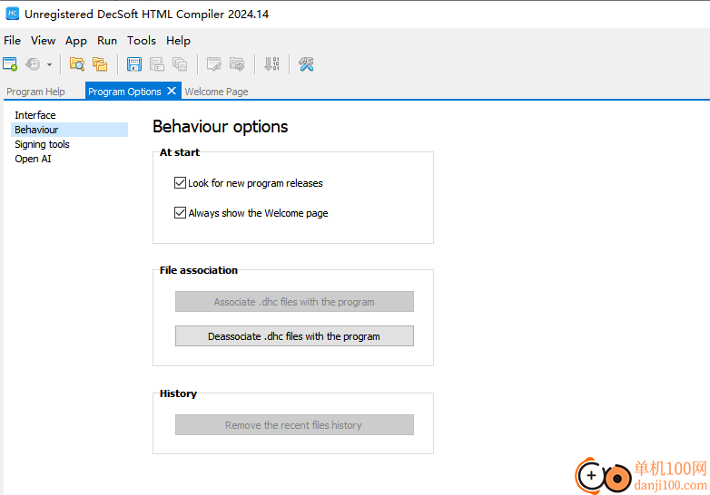Click Associate .dhc files with the program
Viewport: 710px width, 495px height.
click(x=294, y=302)
